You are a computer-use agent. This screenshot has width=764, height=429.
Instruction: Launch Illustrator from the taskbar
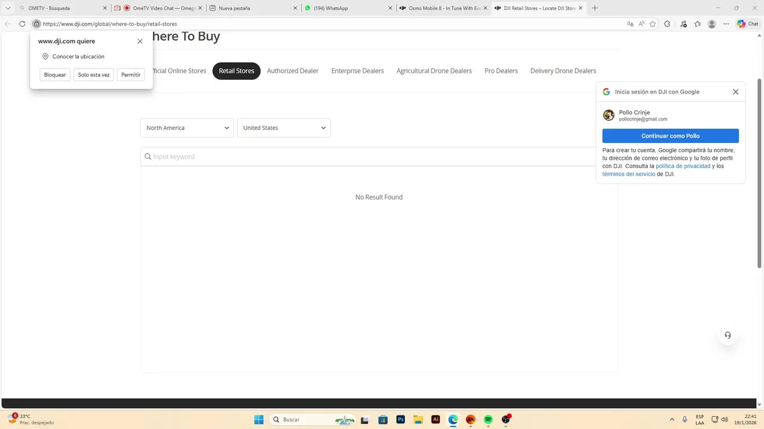pyautogui.click(x=436, y=419)
